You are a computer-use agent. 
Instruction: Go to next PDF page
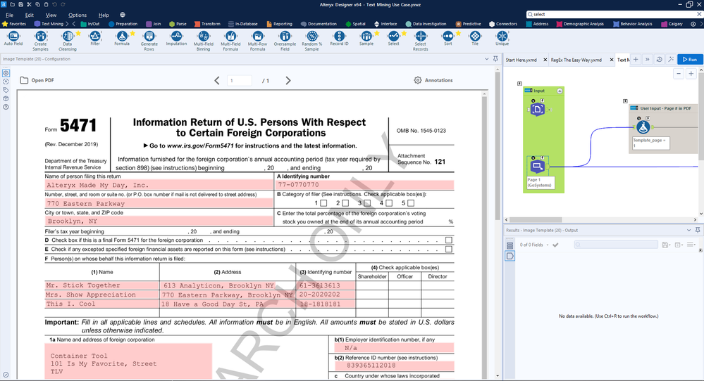[288, 81]
